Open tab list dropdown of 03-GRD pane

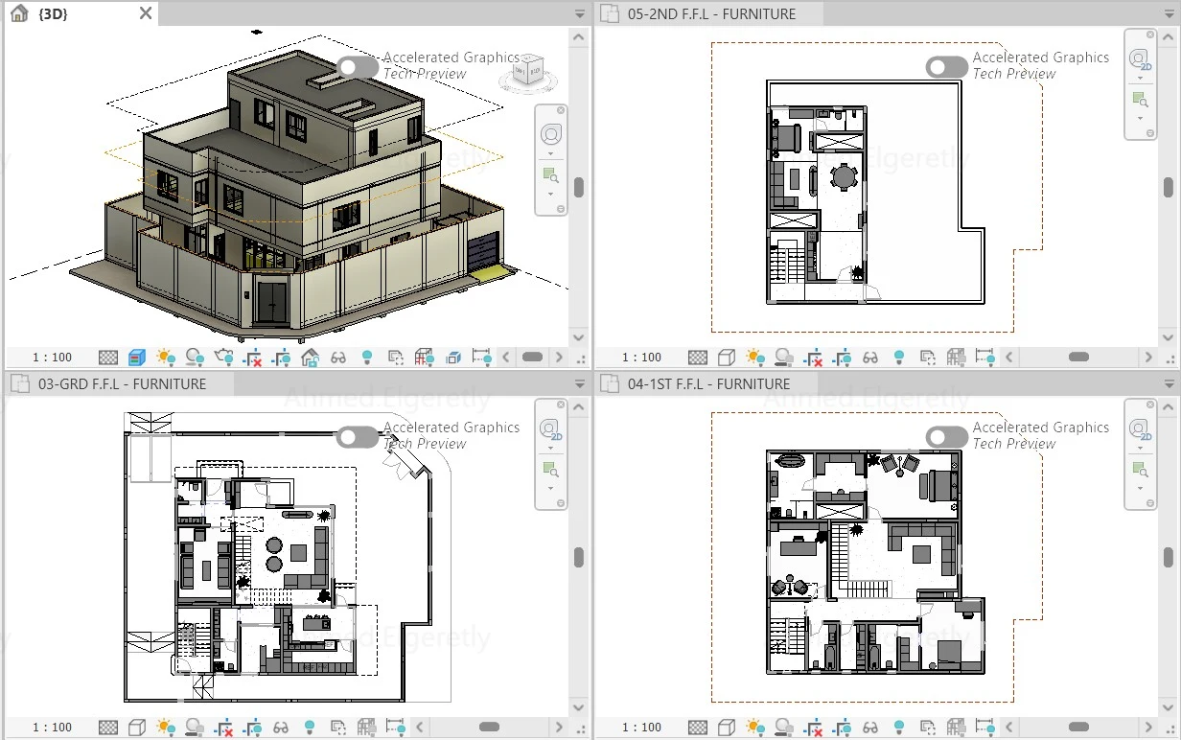[x=579, y=384]
